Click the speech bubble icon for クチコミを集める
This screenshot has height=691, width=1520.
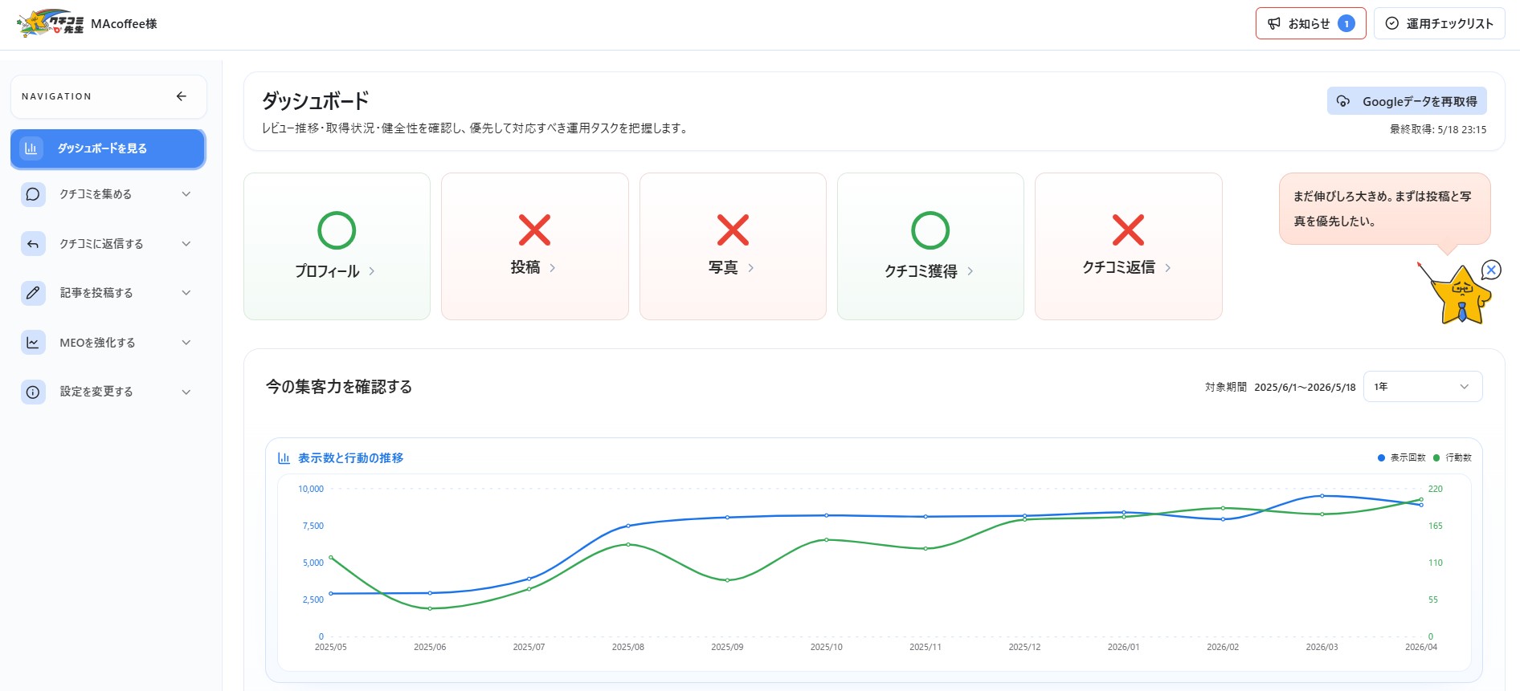point(33,194)
